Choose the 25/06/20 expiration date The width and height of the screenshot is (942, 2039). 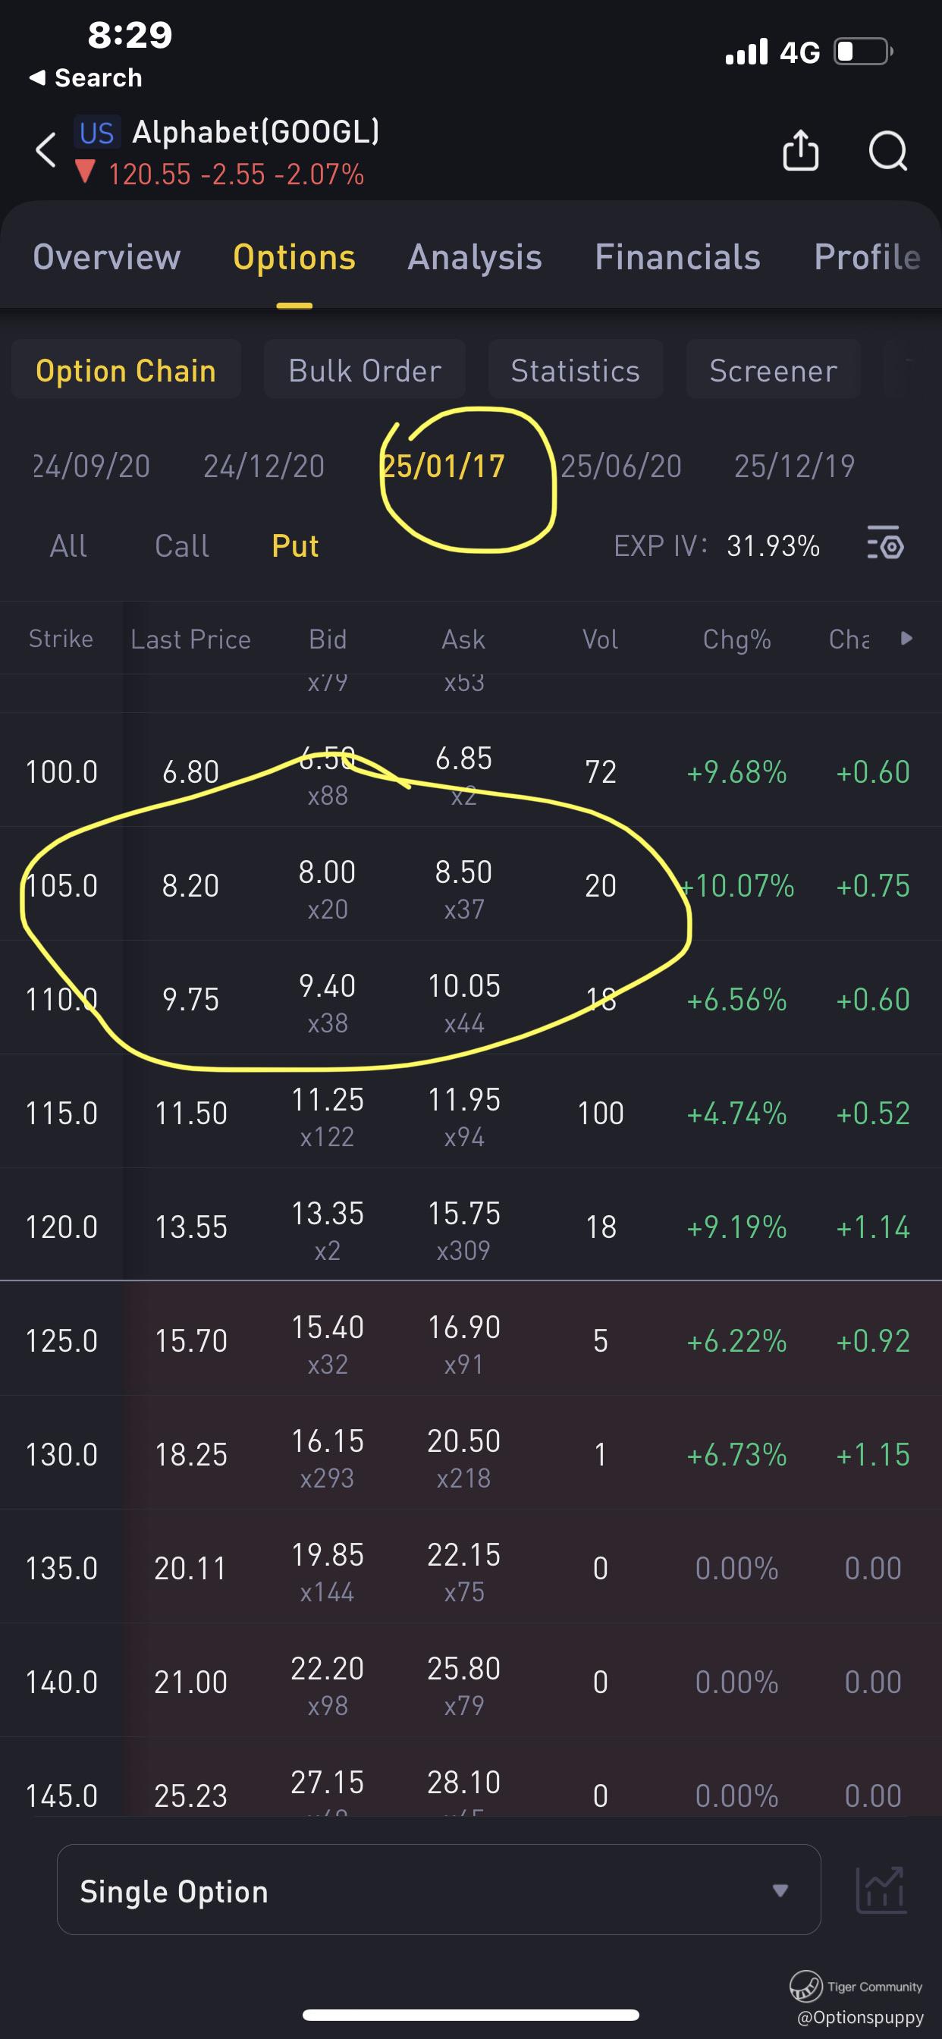(621, 467)
